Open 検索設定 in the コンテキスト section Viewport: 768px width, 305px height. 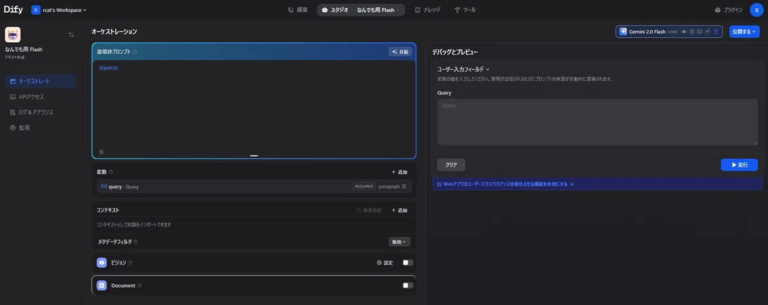click(x=369, y=210)
